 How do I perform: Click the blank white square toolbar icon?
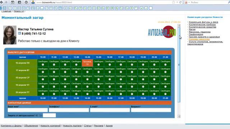(151, 8)
